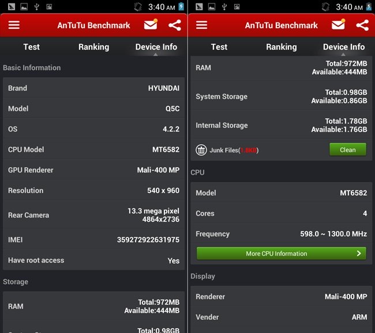The height and width of the screenshot is (333, 375).
Task: Click the share icon on the right screen
Action: click(x=362, y=25)
